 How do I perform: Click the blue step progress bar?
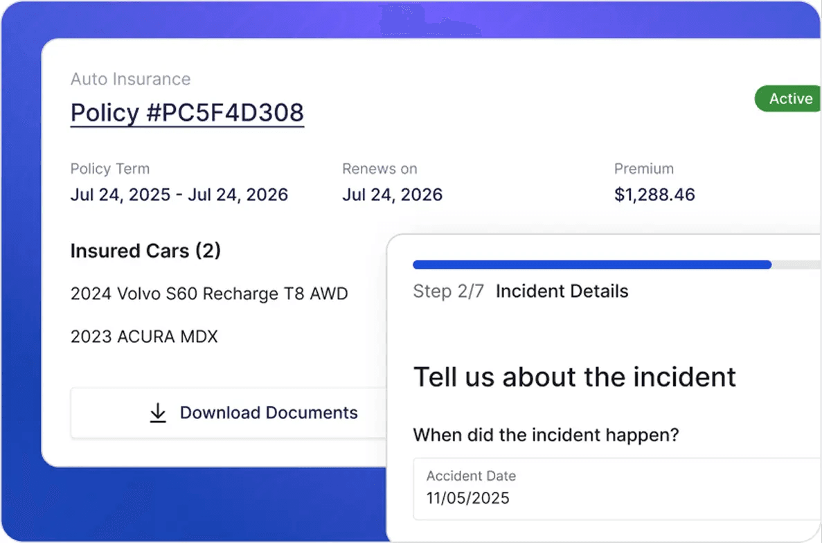pyautogui.click(x=592, y=265)
